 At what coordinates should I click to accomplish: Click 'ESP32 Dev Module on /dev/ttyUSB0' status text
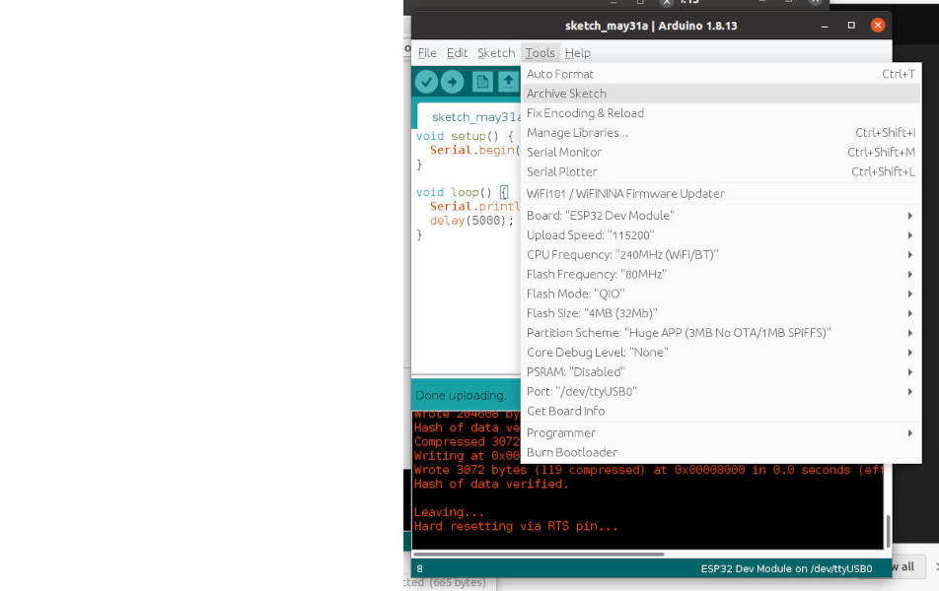(x=786, y=568)
